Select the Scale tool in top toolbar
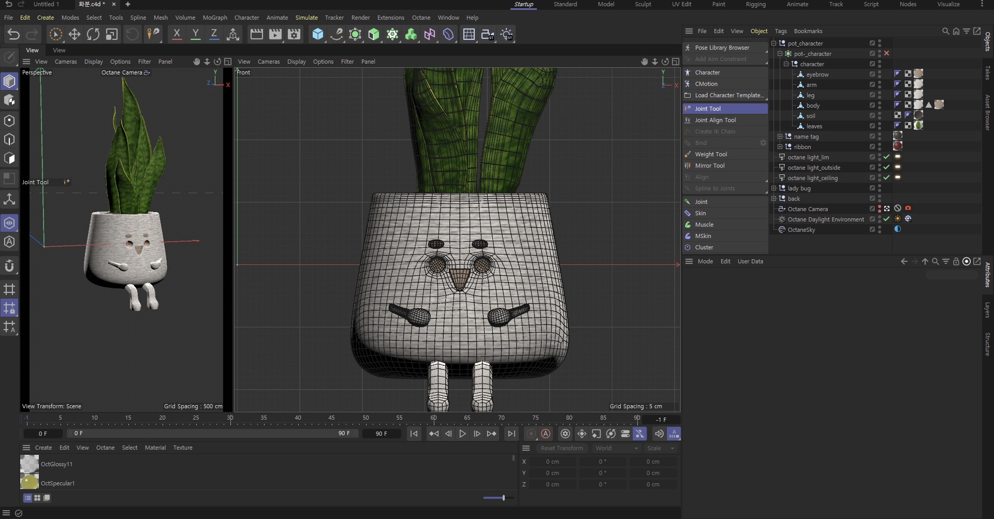 [112, 35]
